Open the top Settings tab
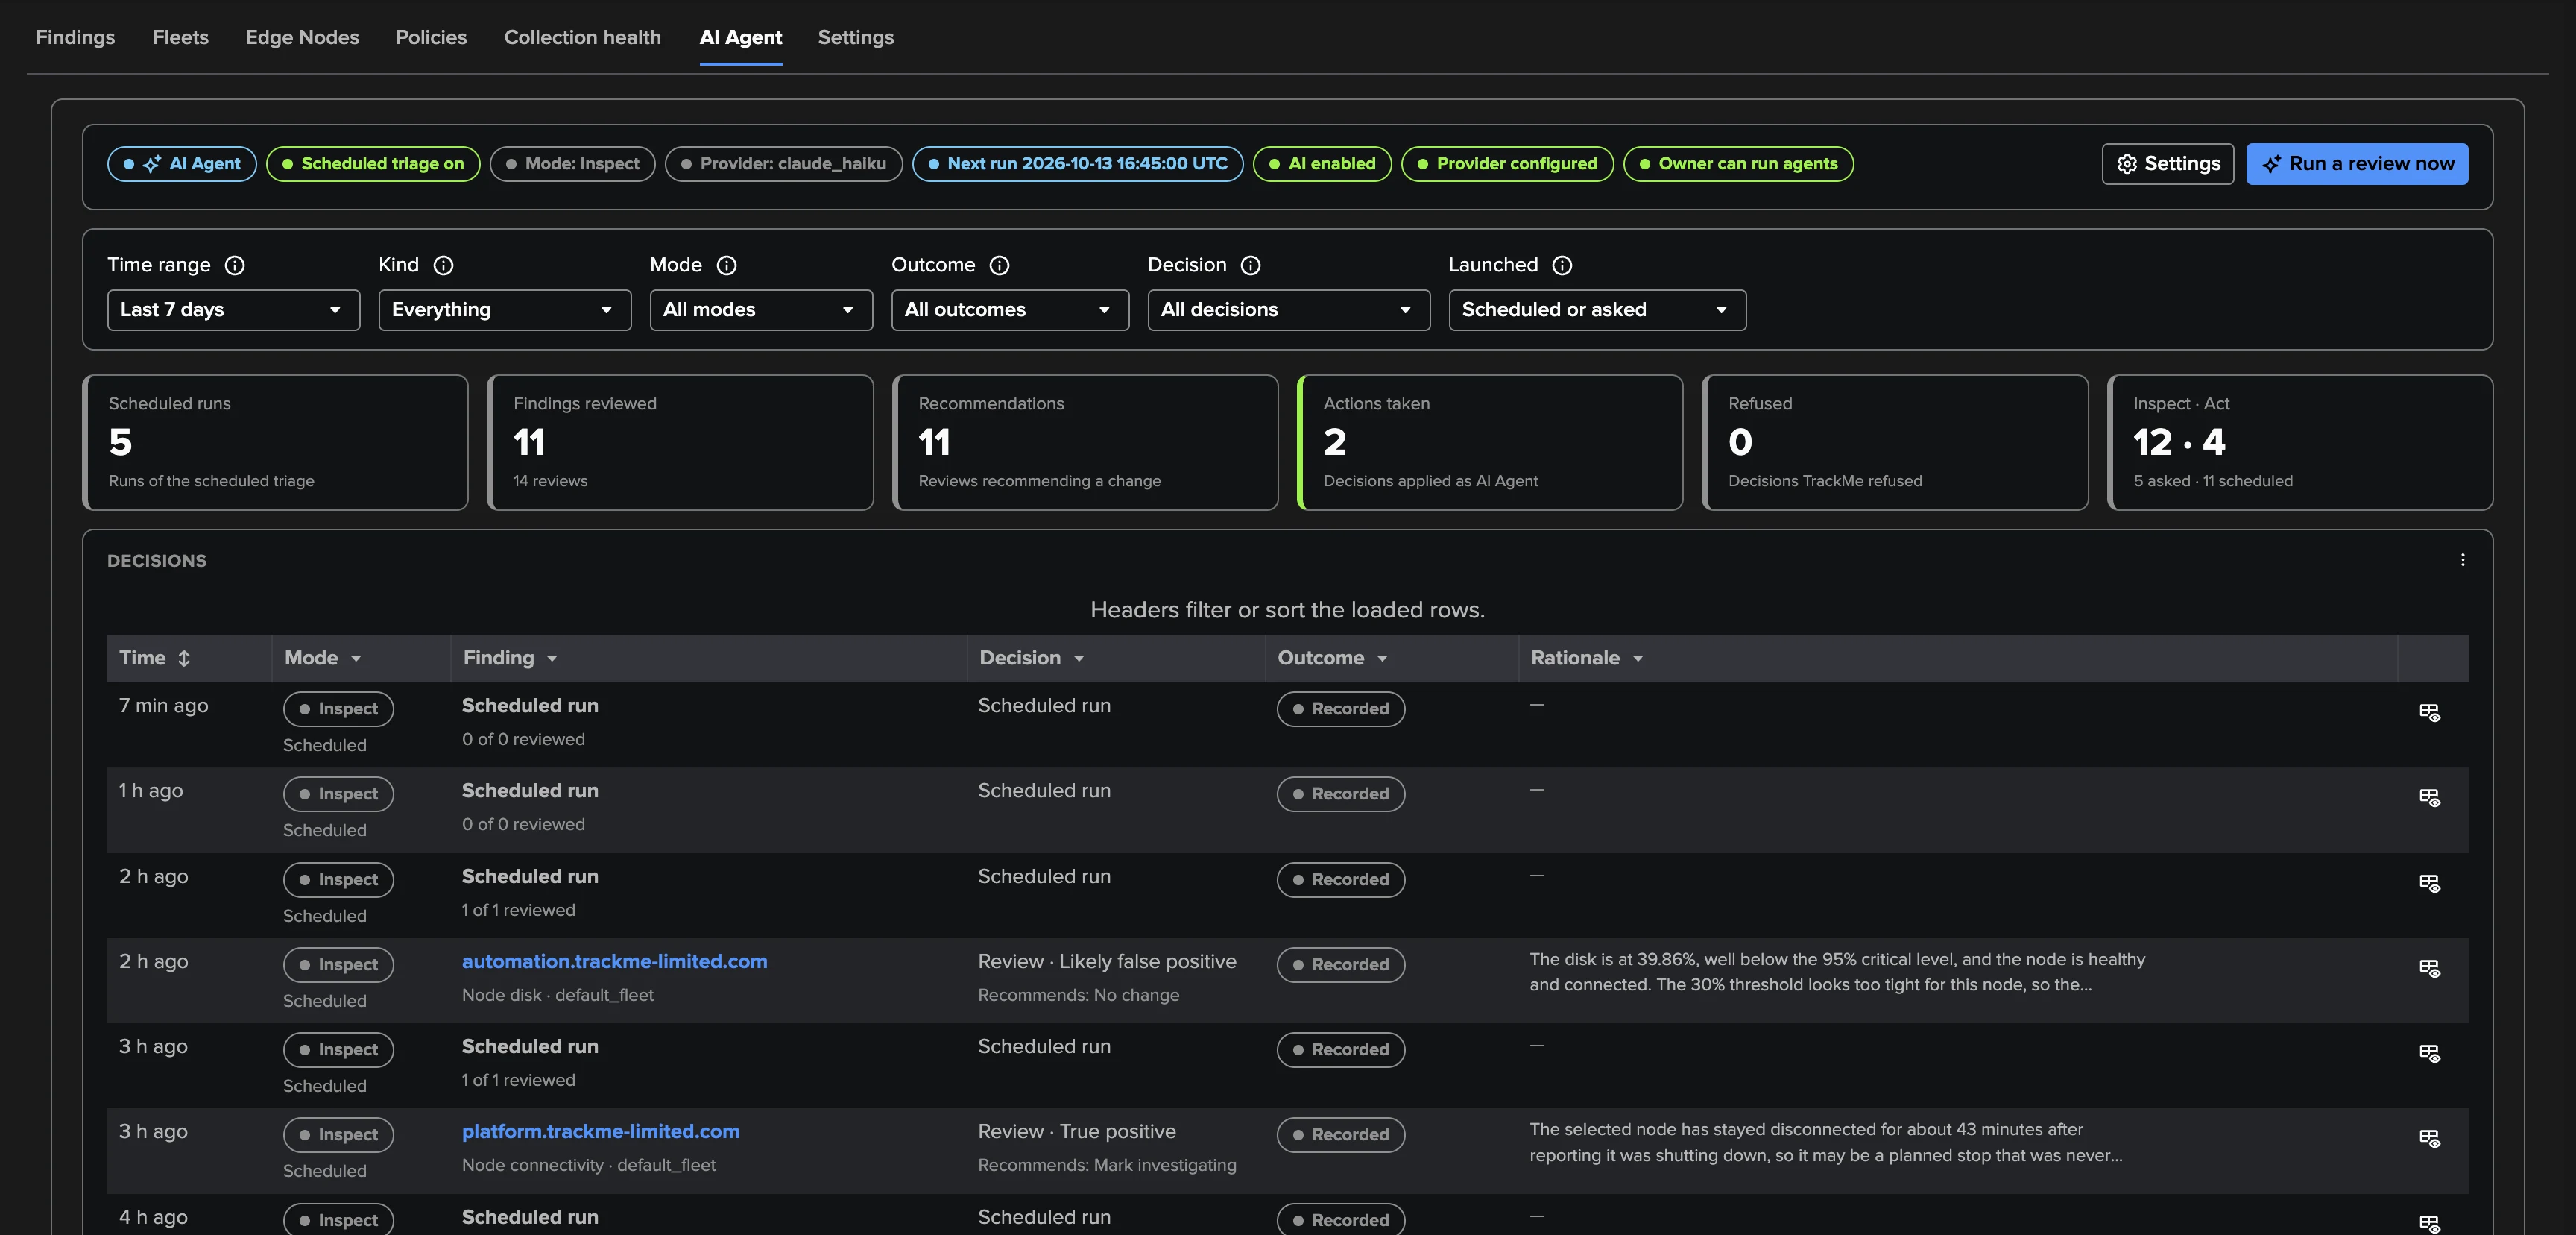Screen dimensions: 2576x1235 tap(855, 37)
